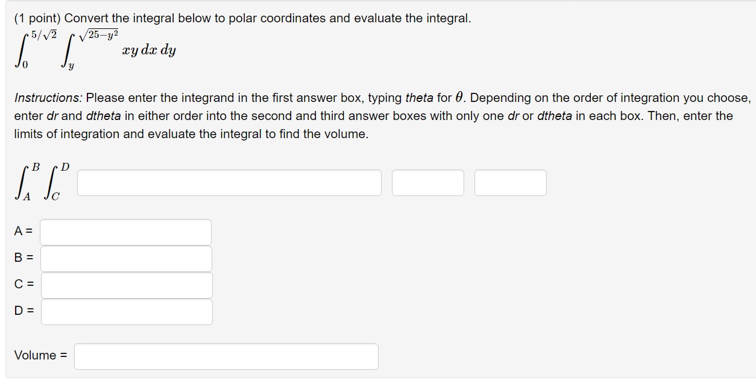Click the problem statement about polar coordinates

241,18
